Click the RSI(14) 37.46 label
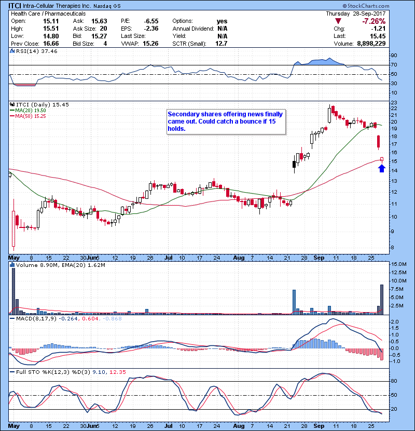This screenshot has height=431, width=415. [36, 51]
